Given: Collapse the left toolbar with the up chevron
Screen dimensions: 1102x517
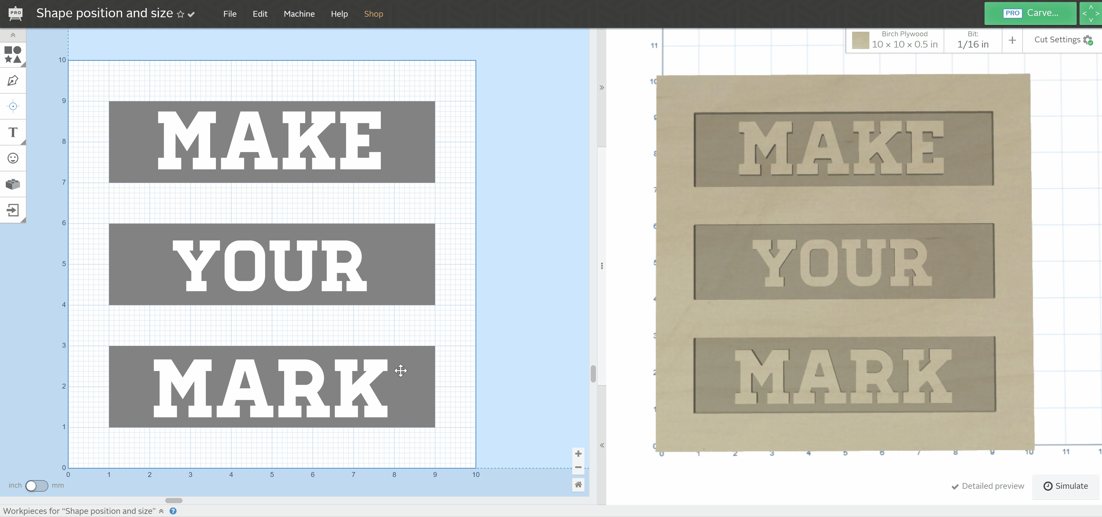Looking at the screenshot, I should 13,35.
